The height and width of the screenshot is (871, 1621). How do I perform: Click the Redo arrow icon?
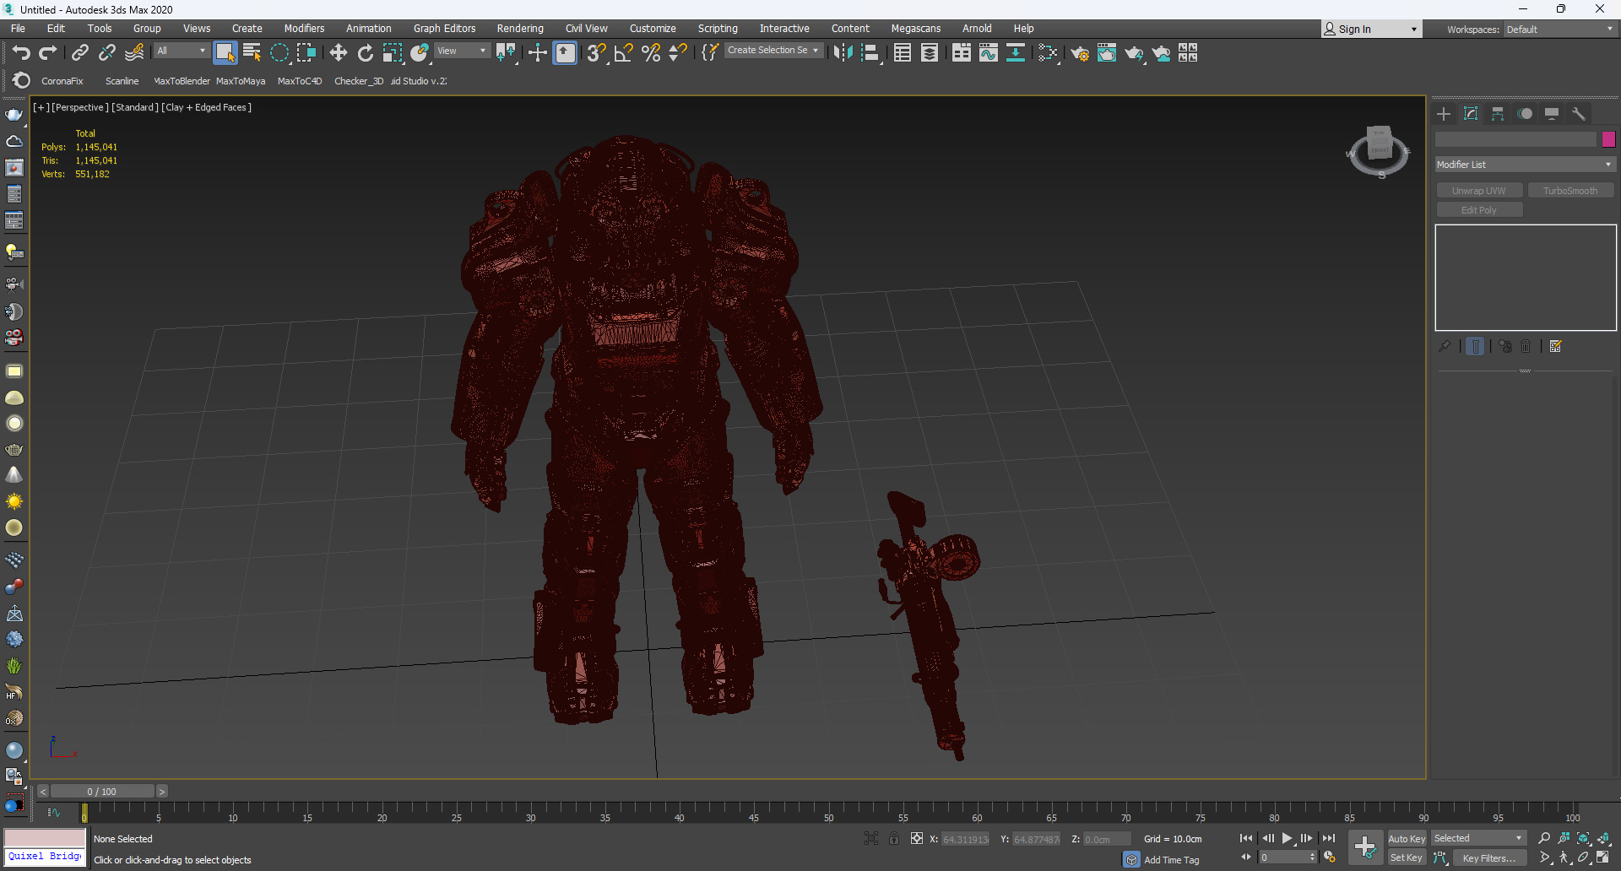pos(48,53)
